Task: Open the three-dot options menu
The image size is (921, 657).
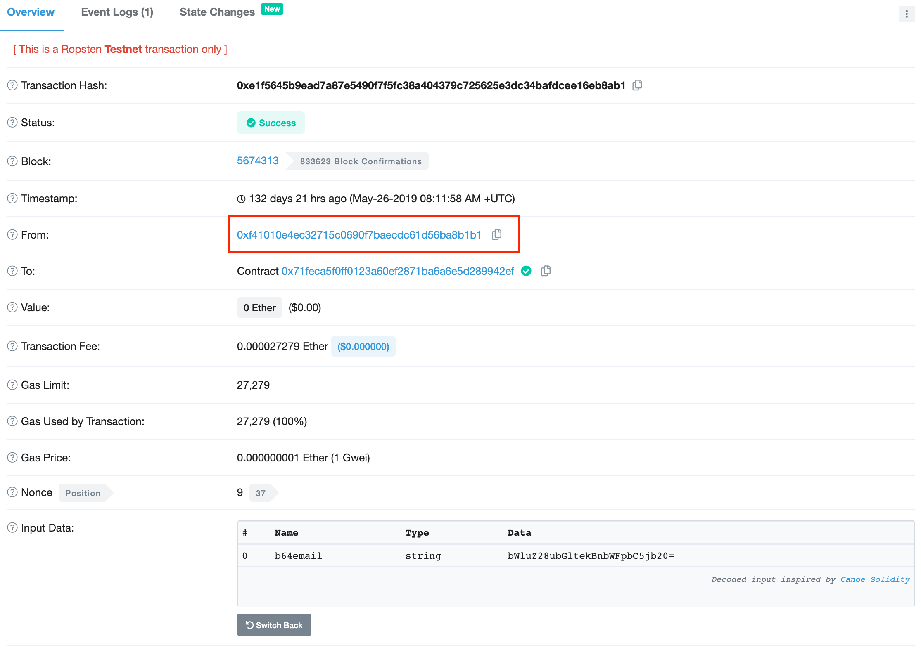Action: [x=907, y=14]
